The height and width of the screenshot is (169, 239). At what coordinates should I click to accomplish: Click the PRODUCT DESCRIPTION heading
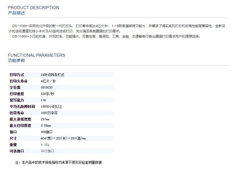[33, 7]
